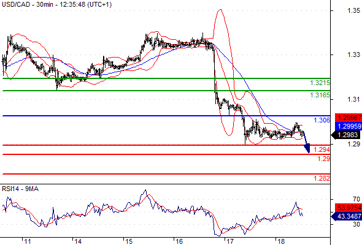362x245 pixels.
Task: Click the 1.33 price axis label
Action: (x=353, y=55)
